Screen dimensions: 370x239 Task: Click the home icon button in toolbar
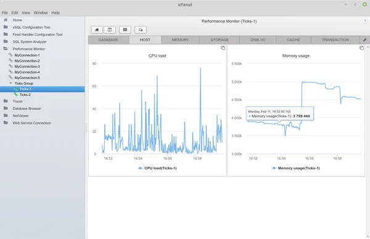click(x=97, y=30)
